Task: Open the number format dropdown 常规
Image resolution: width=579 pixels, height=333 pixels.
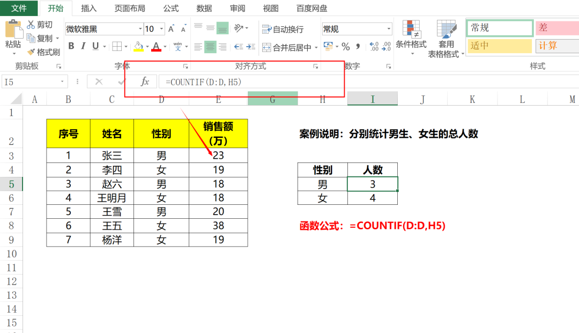Action: coord(389,29)
